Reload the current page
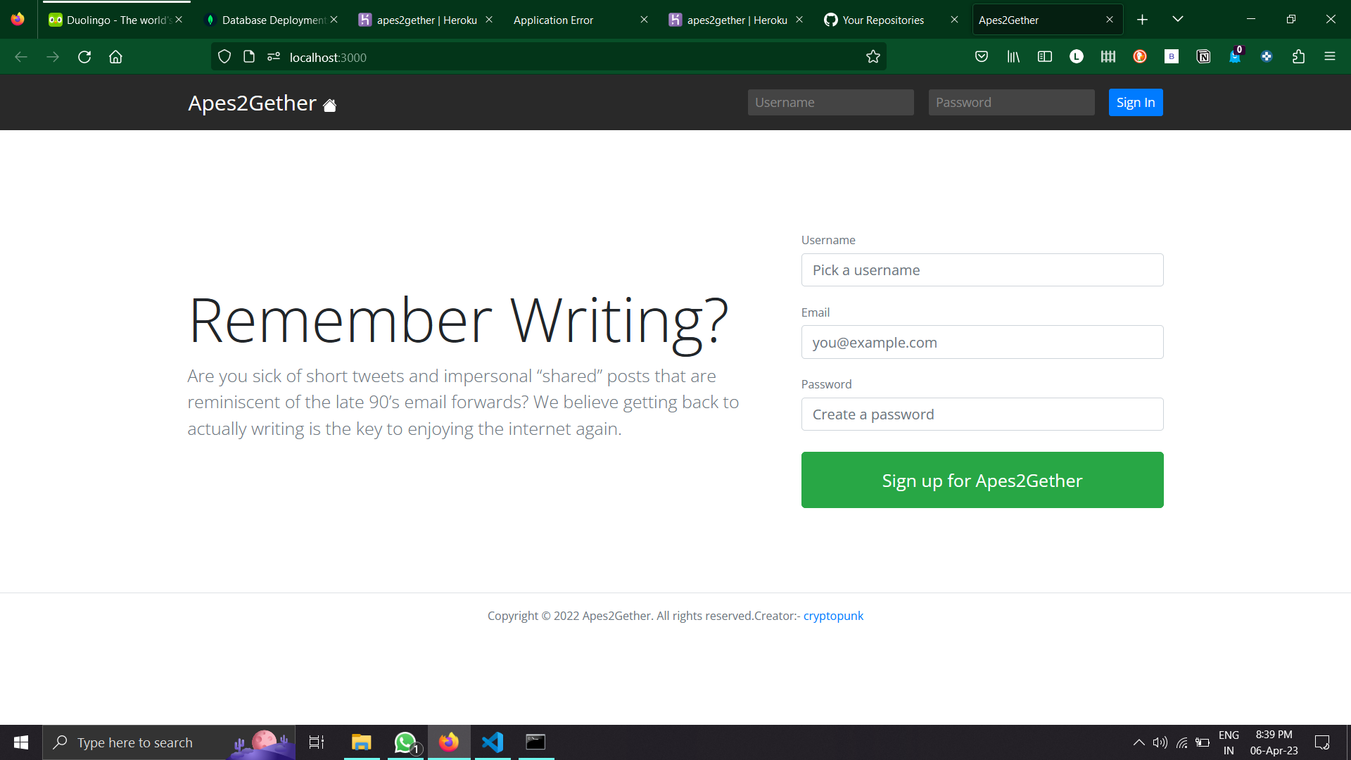Image resolution: width=1351 pixels, height=760 pixels. pyautogui.click(x=84, y=57)
